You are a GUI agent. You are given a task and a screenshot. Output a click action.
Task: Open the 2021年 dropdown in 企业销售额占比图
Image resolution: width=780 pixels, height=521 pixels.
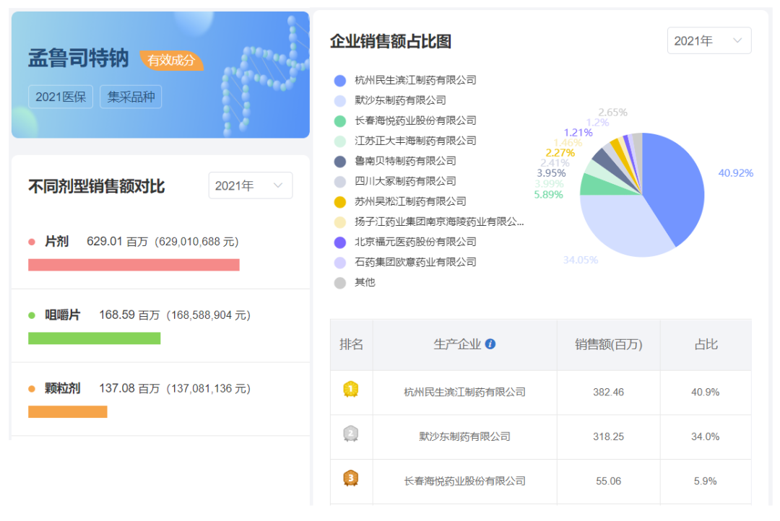(x=709, y=40)
